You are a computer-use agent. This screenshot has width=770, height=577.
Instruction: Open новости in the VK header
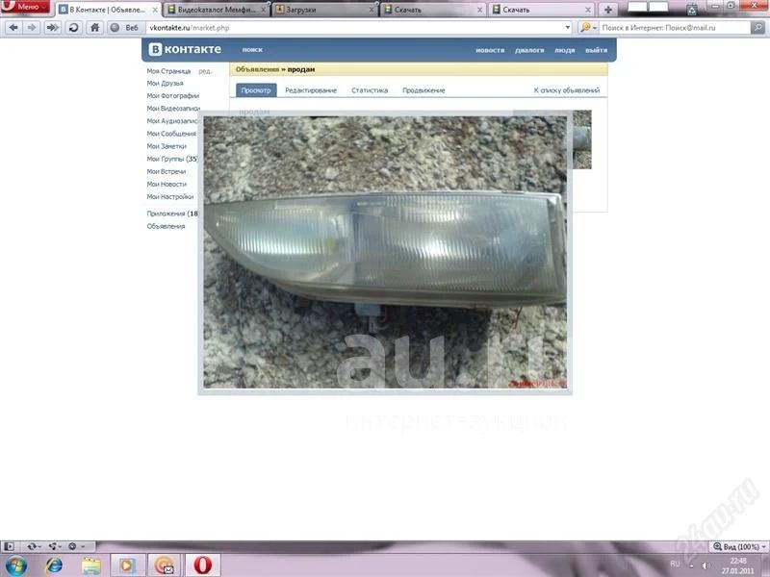pos(490,50)
